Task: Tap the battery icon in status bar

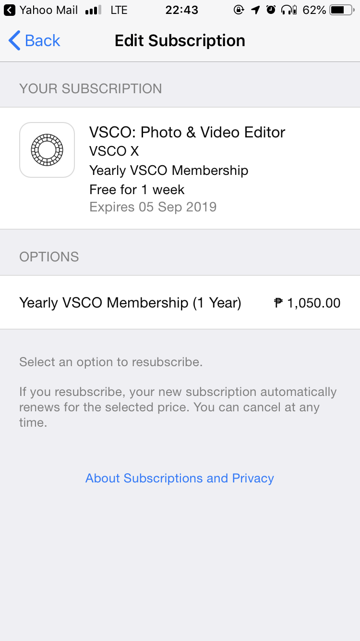Action: pos(341,10)
